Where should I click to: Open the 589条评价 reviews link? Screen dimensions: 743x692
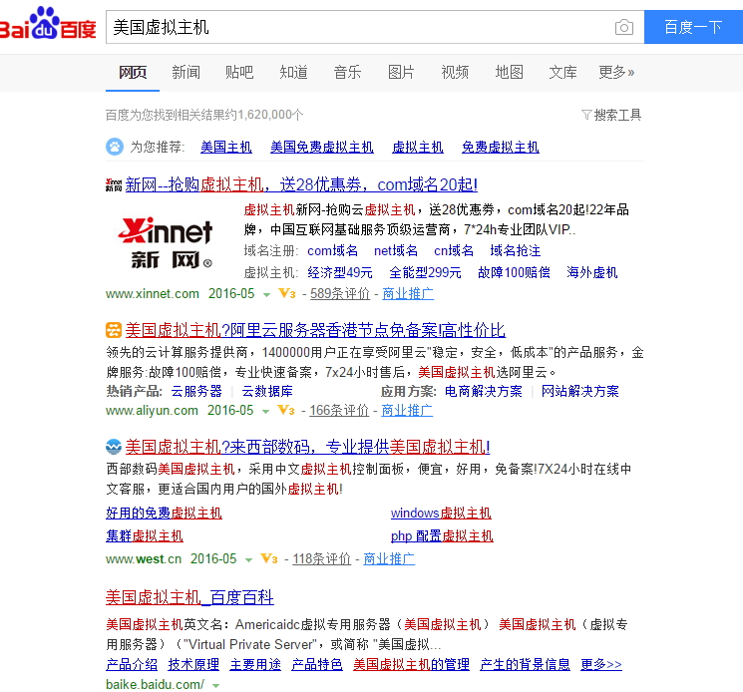tap(340, 294)
